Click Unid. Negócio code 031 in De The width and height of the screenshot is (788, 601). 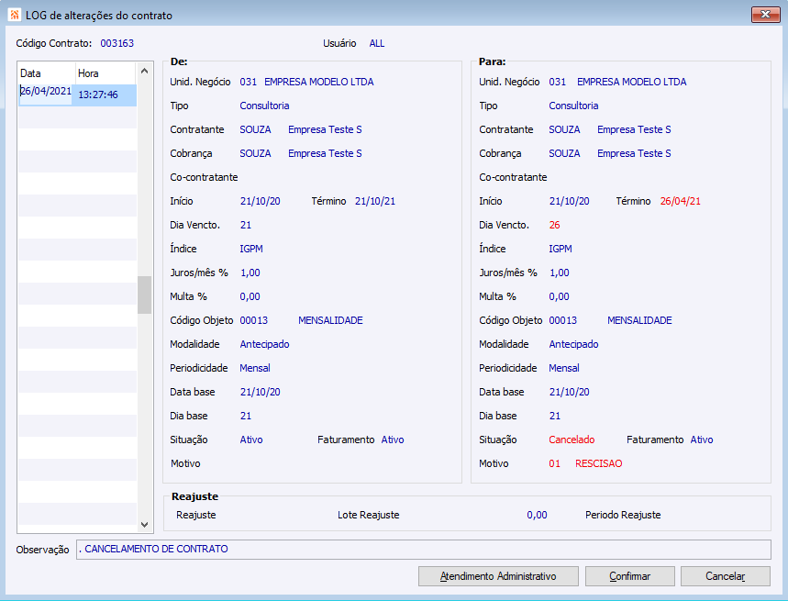(249, 82)
